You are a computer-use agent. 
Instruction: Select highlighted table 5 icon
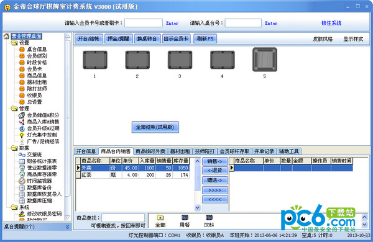tap(265, 60)
